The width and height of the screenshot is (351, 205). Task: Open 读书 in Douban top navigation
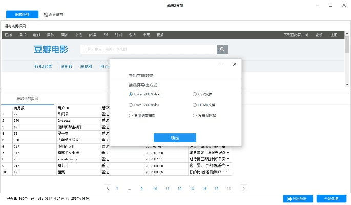23,35
